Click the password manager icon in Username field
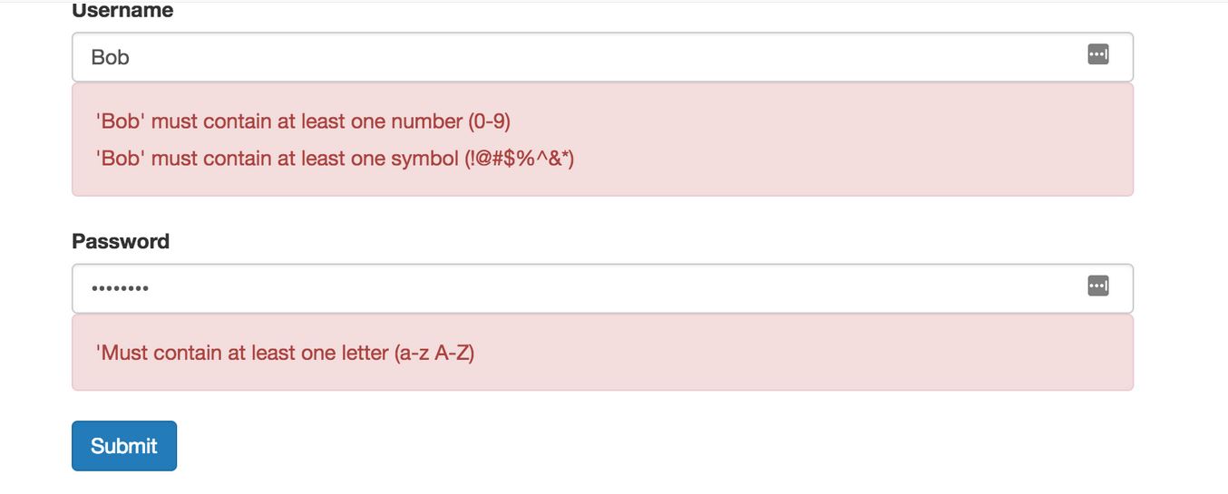This screenshot has width=1228, height=494. [1097, 54]
